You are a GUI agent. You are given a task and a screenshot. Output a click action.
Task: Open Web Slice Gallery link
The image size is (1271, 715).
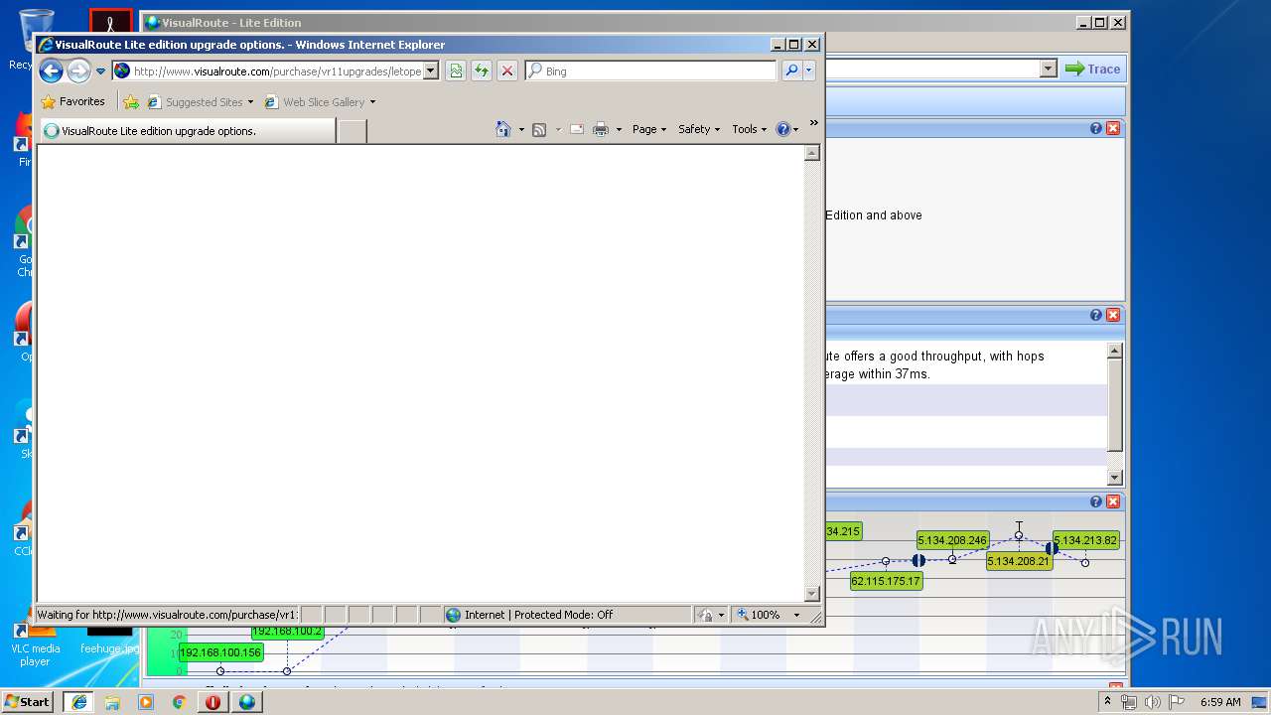[320, 101]
